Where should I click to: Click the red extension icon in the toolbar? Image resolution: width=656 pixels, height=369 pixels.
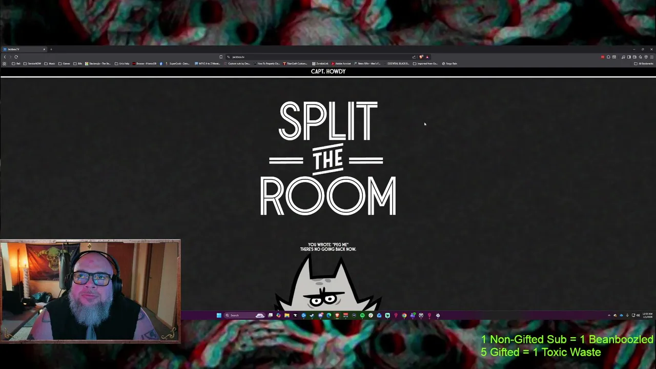603,57
